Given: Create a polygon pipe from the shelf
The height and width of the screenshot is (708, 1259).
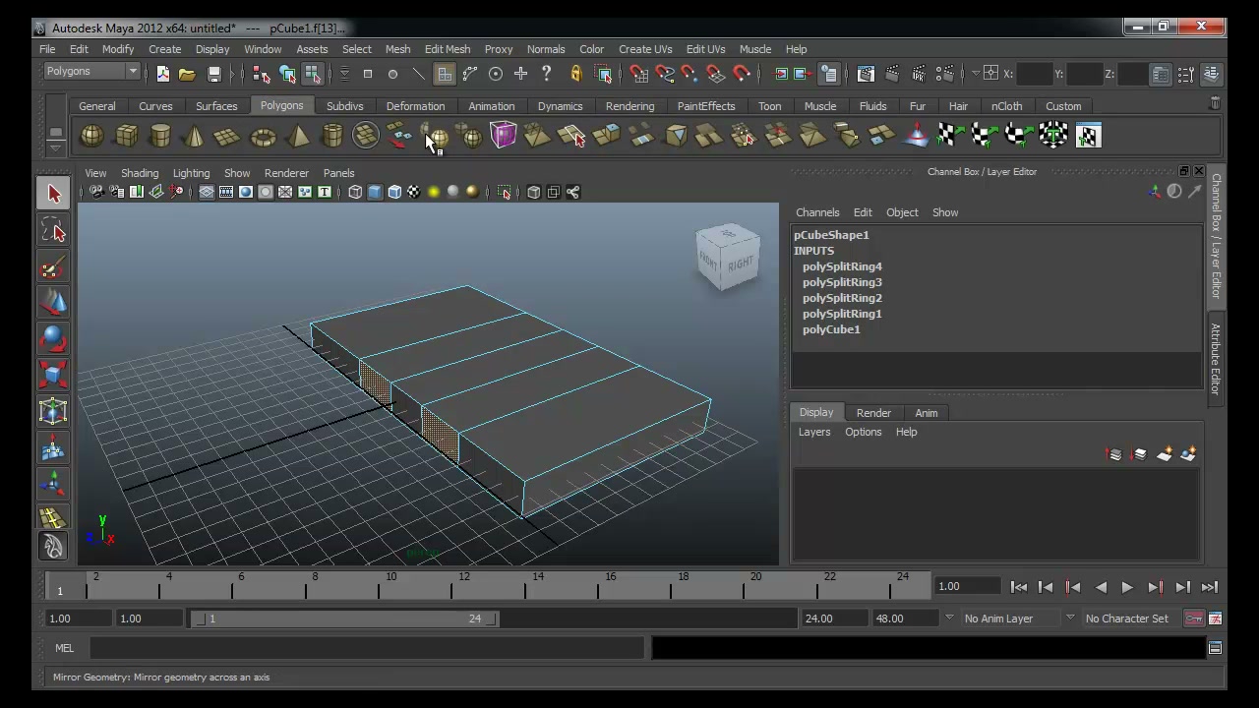Looking at the screenshot, I should (x=332, y=136).
